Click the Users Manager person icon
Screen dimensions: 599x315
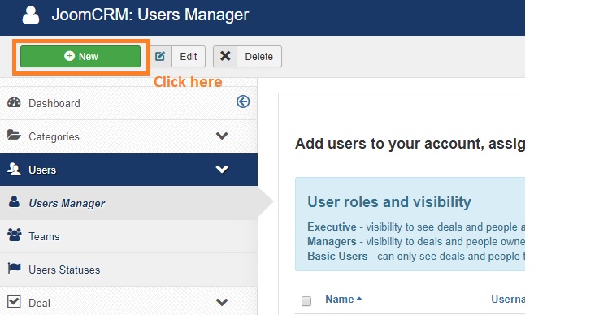coord(14,201)
